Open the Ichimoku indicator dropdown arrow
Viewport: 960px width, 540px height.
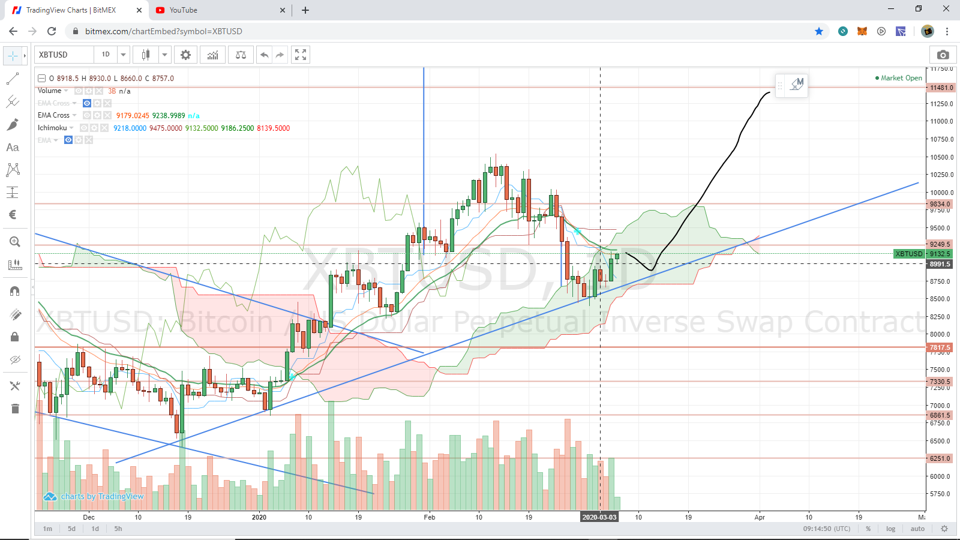pos(71,128)
